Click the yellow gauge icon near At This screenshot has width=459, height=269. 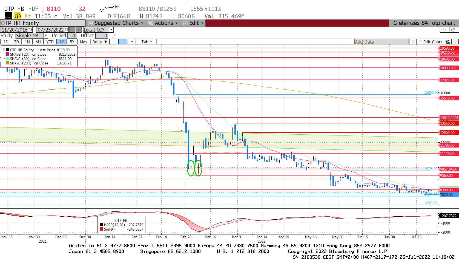pyautogui.click(x=18, y=16)
